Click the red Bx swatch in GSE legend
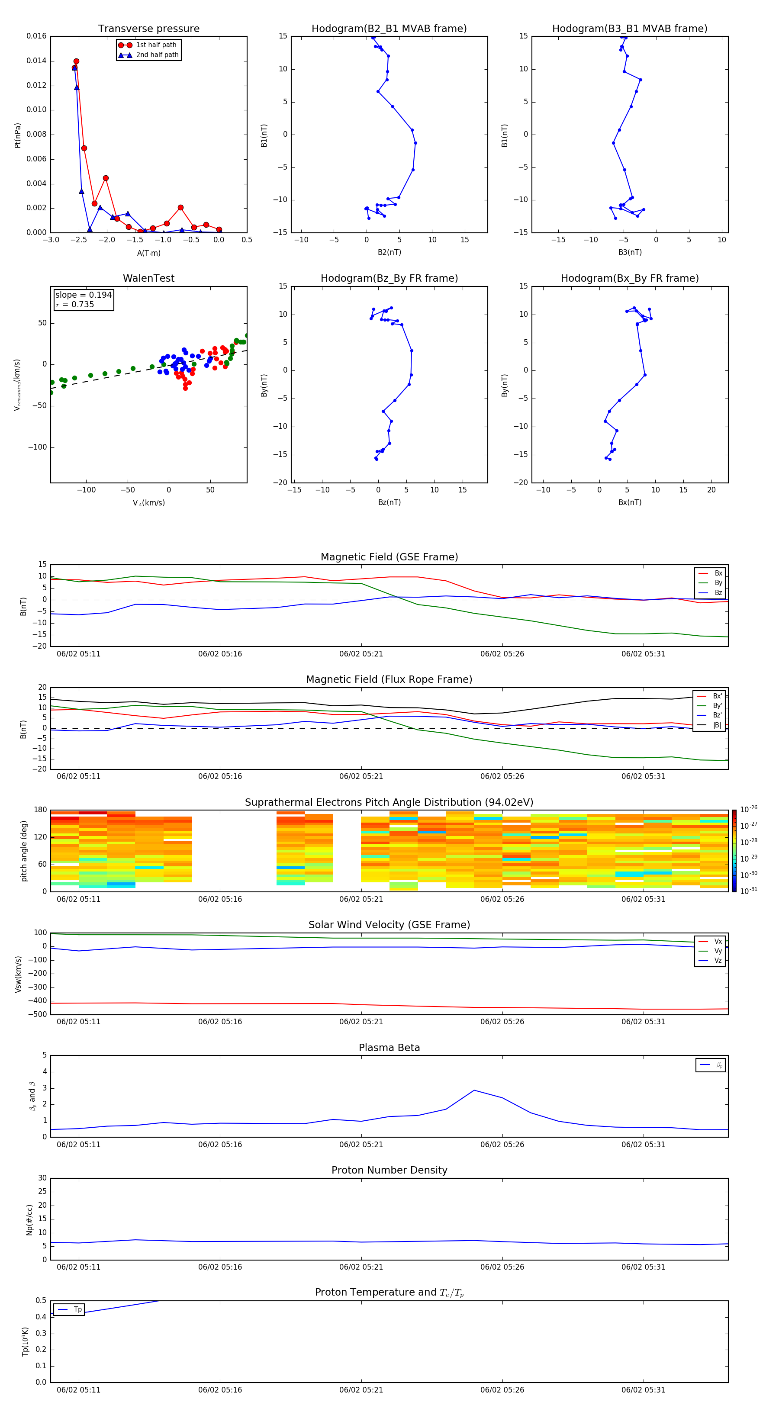 pos(704,573)
